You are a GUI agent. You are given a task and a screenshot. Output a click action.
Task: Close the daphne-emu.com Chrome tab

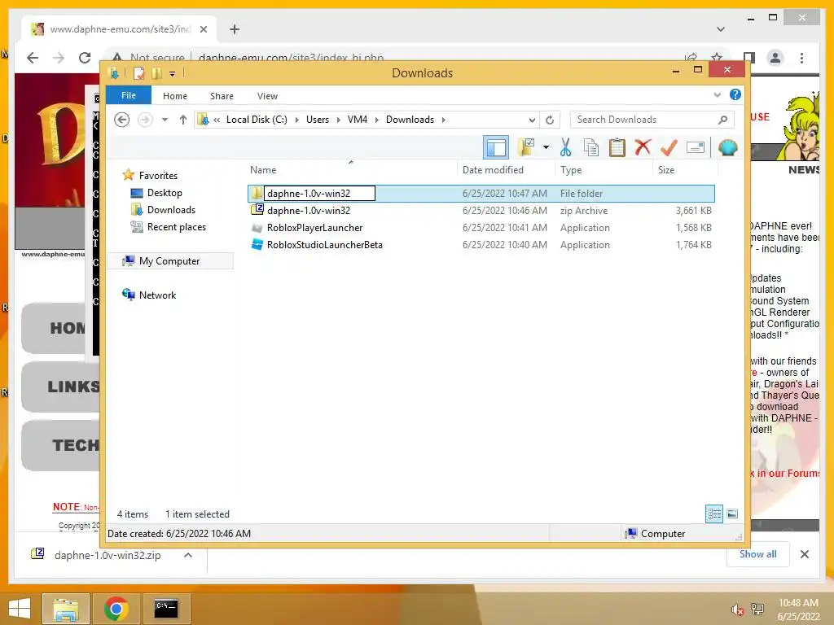(x=203, y=29)
